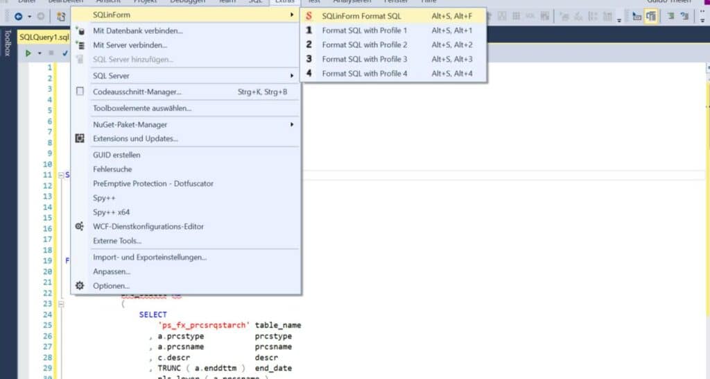Click the toolbar icon left of highlighted one

tap(637, 17)
